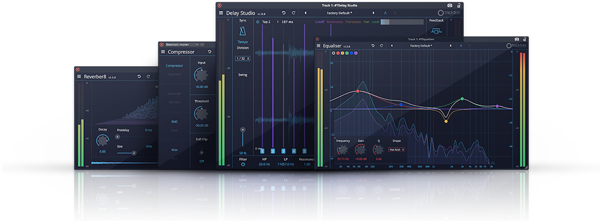Viewport: 603px width, 222px height.
Task: Open the Reverber8 hamburger menu
Action: (79, 77)
